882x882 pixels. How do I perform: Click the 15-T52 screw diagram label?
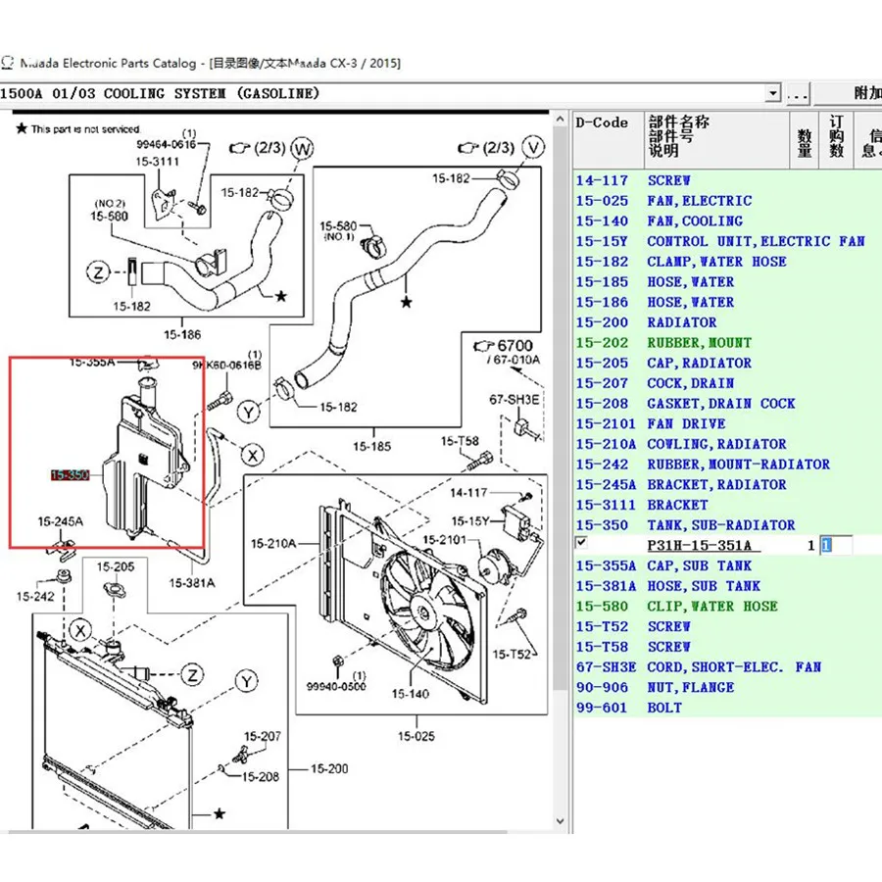click(x=512, y=655)
